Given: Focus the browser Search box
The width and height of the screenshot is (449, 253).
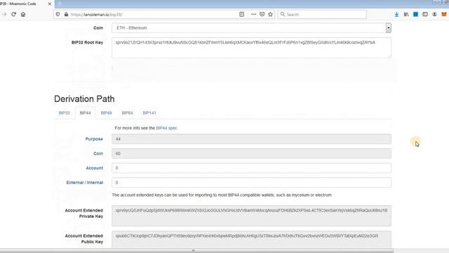Looking at the screenshot, I should 322,14.
